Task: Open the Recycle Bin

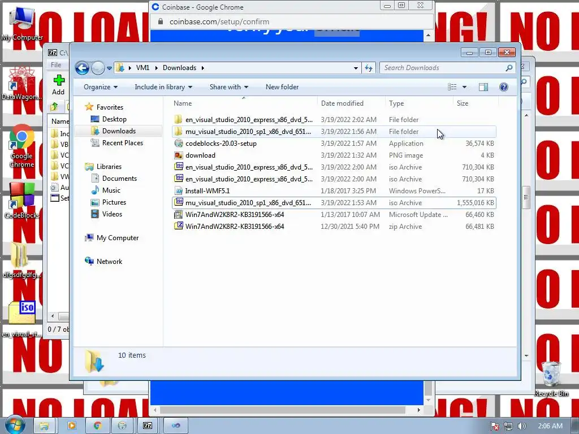Action: [551, 379]
